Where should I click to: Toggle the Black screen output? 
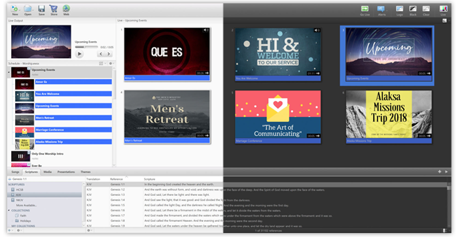413,8
